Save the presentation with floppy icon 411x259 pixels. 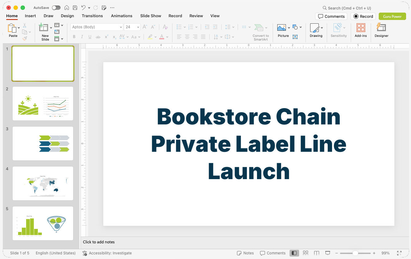(75, 8)
